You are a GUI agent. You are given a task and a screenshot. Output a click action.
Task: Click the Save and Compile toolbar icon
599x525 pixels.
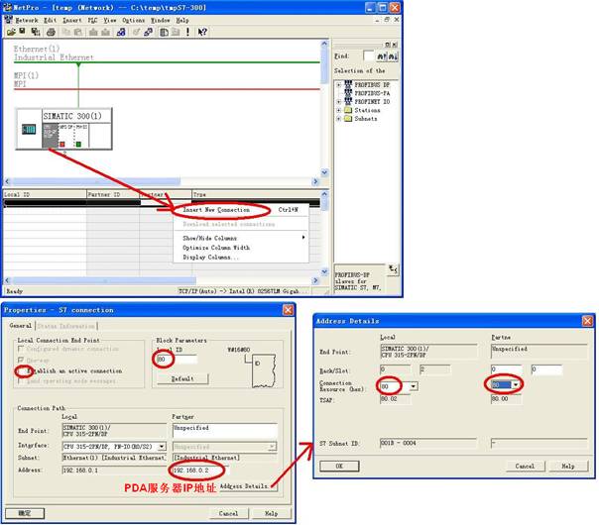point(36,32)
